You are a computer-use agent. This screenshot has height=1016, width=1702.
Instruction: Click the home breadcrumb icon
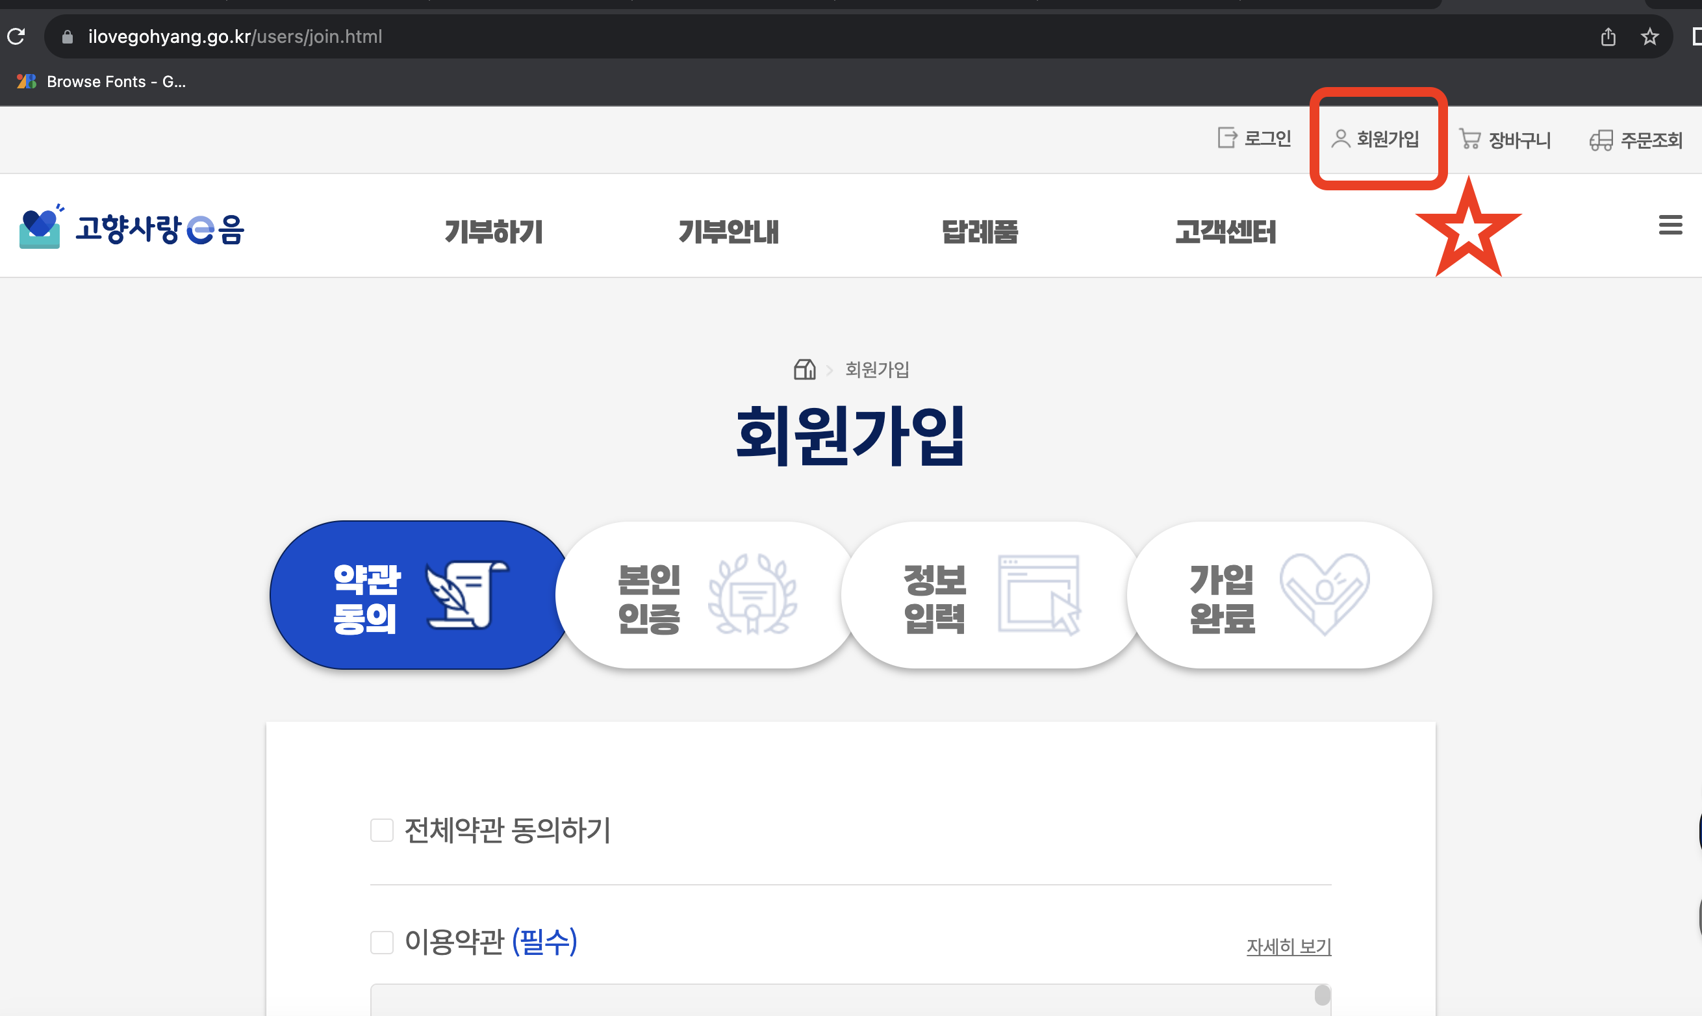804,369
